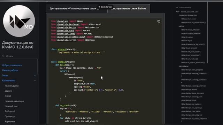Open the 'Нижняя навигация' component page

(14, 101)
